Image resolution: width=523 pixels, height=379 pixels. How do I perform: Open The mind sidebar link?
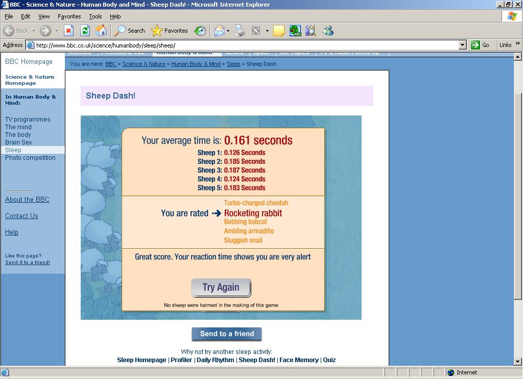(18, 127)
